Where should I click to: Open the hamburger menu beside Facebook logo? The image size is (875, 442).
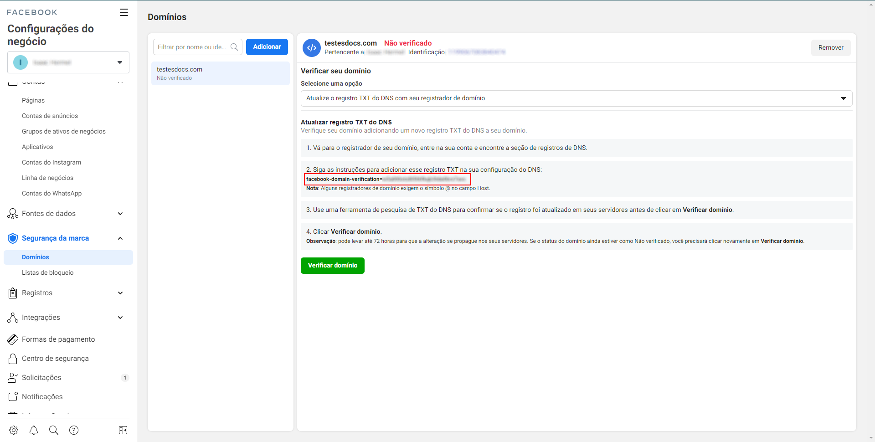124,12
